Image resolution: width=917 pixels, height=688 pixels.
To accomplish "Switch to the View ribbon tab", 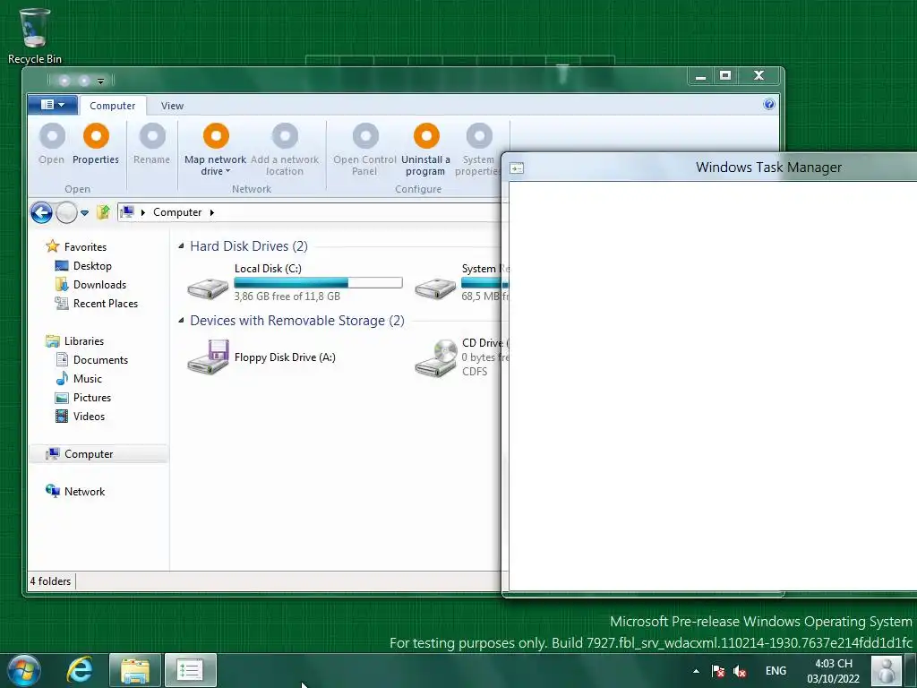I will coord(172,106).
